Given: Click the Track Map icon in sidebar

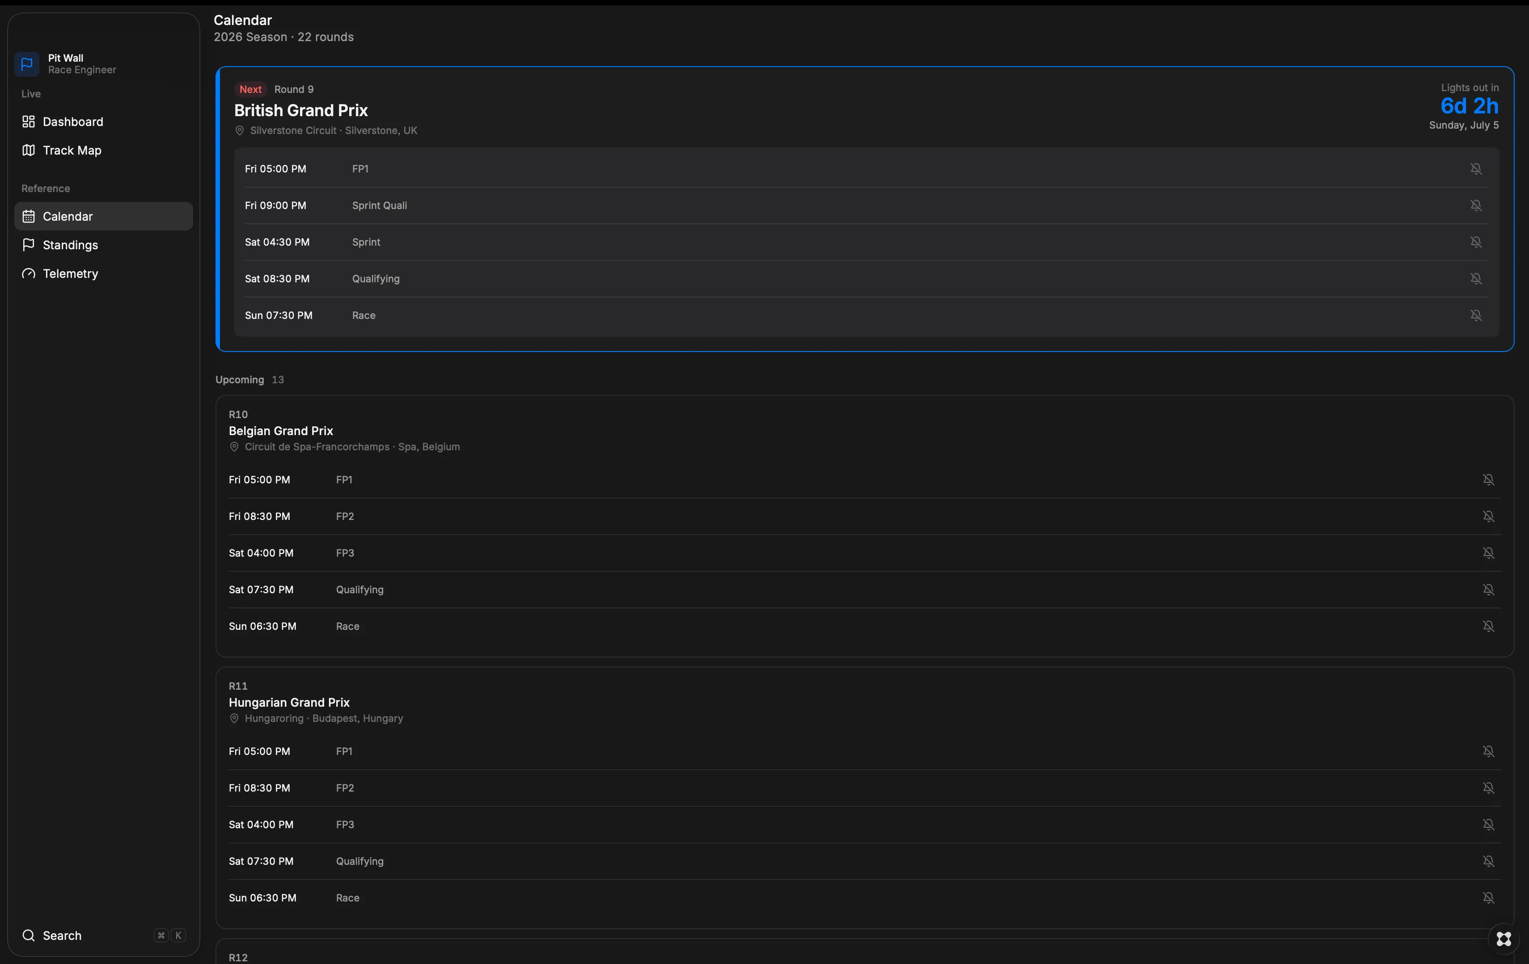Looking at the screenshot, I should point(29,151).
